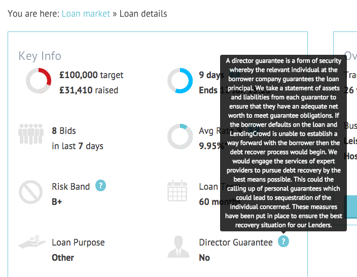Click the red funding progress donut
Image resolution: width=357 pixels, height=277 pixels.
point(39,81)
